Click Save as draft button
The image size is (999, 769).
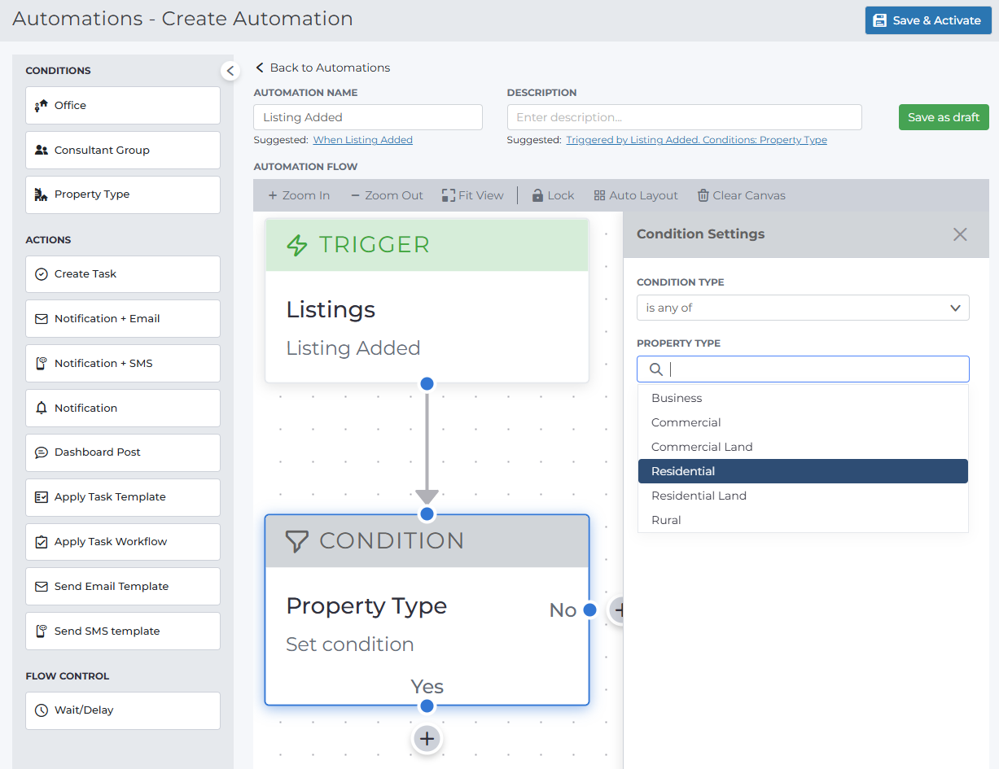coord(944,117)
